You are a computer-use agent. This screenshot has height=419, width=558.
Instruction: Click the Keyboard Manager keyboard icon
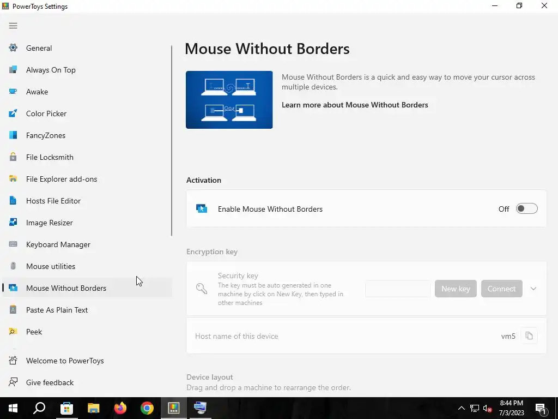coord(13,244)
